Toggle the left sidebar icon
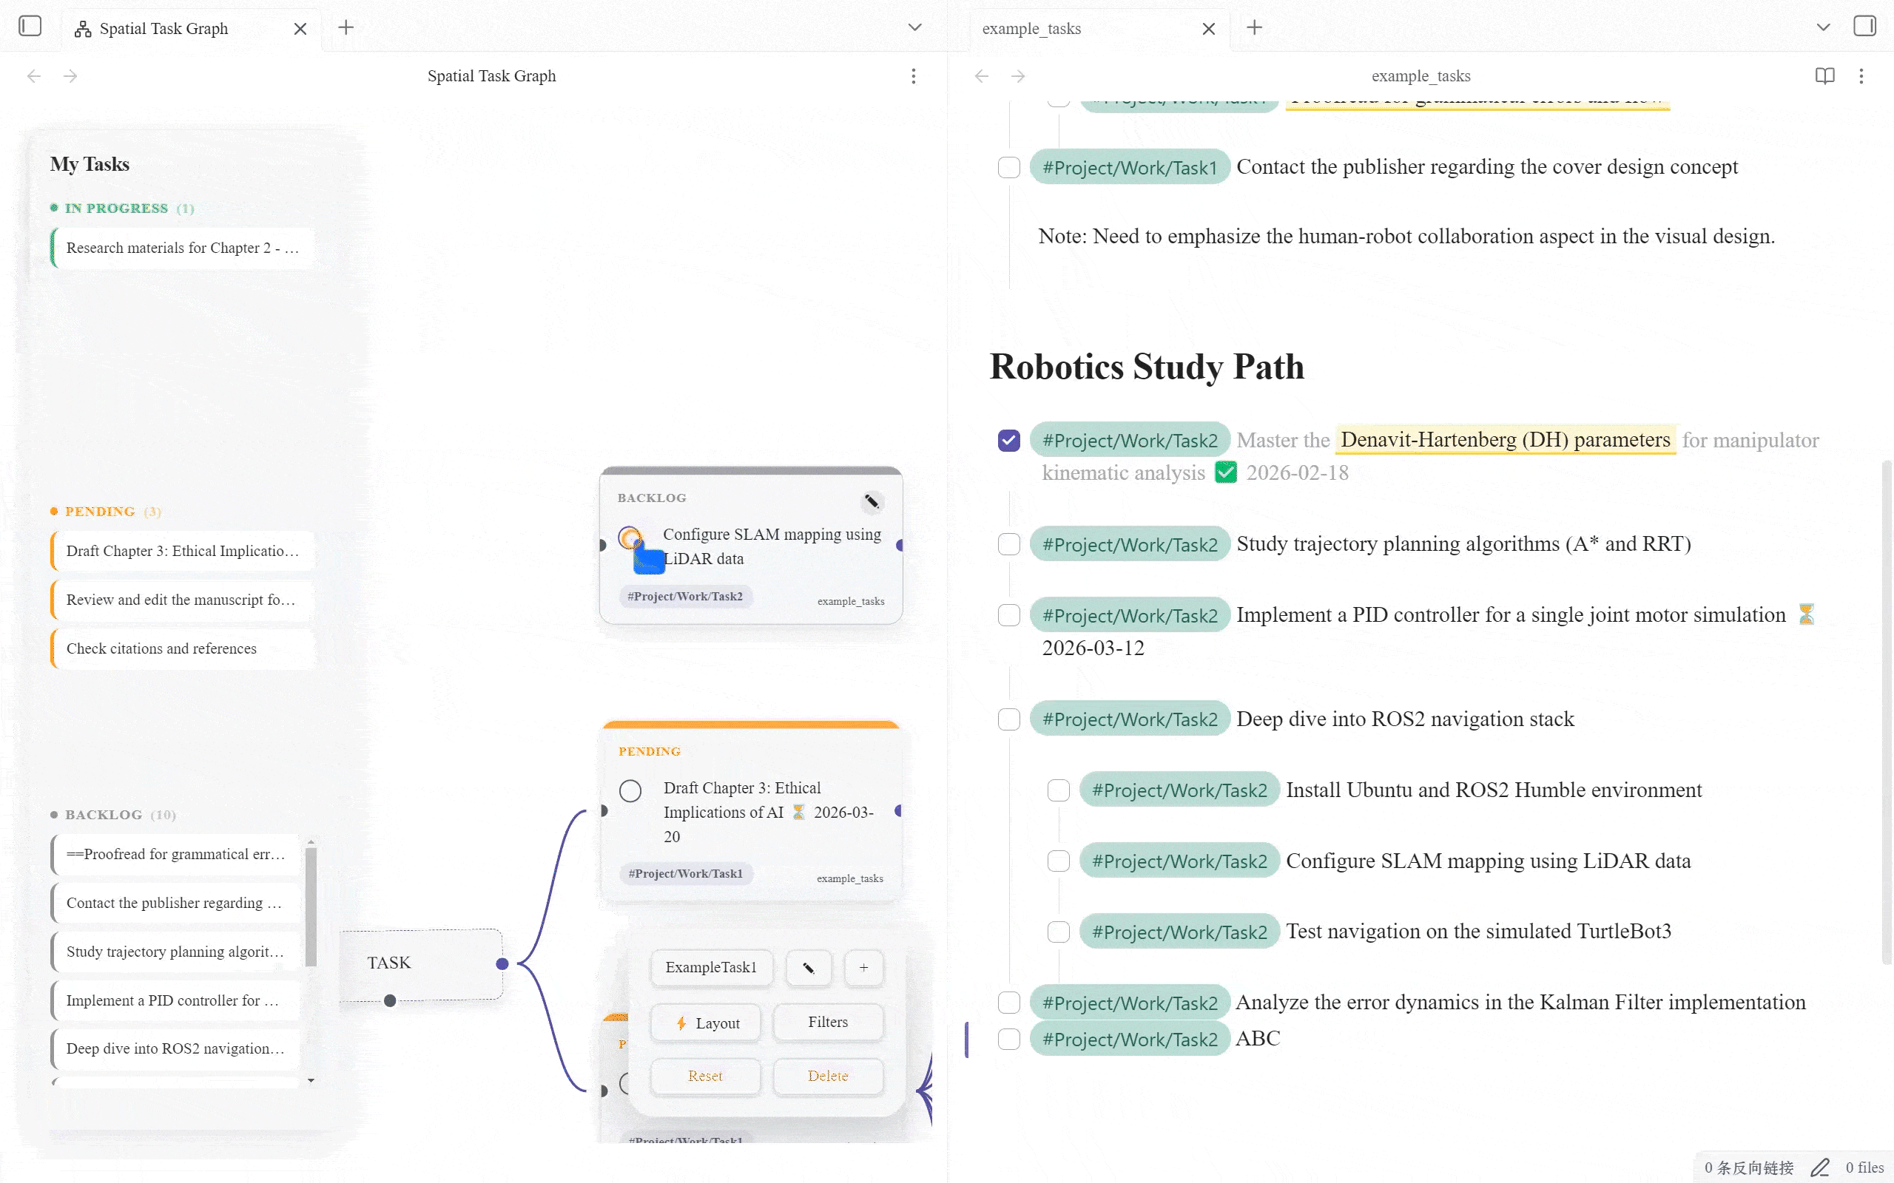 coord(30,27)
